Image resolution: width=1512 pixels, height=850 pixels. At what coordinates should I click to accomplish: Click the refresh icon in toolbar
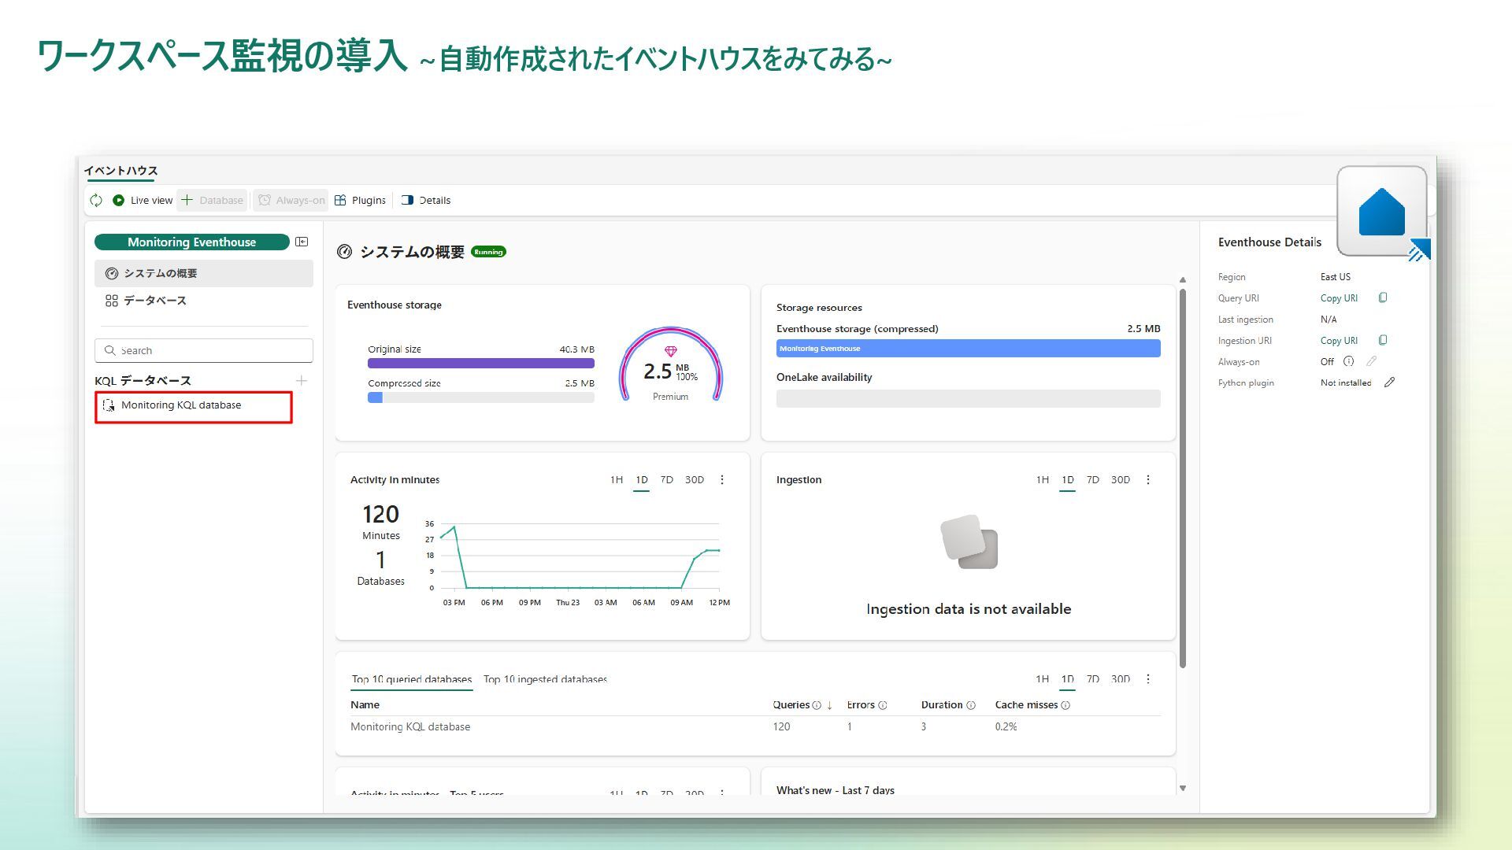pos(96,201)
